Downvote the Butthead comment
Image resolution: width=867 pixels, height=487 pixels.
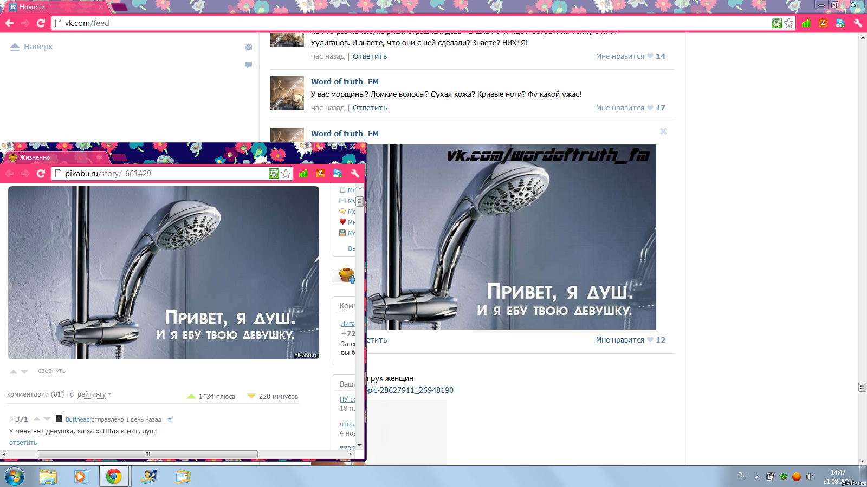(47, 419)
